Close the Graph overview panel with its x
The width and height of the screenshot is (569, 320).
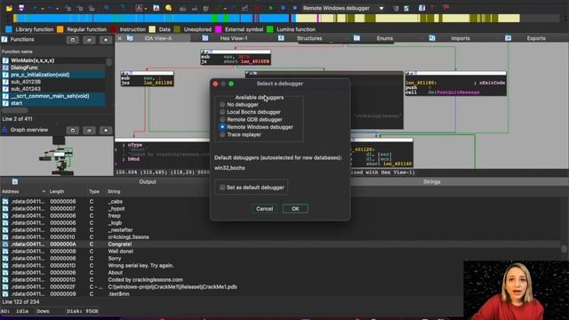click(x=106, y=131)
